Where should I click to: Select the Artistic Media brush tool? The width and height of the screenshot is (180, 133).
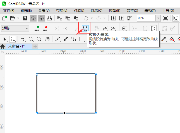tap(66, 39)
